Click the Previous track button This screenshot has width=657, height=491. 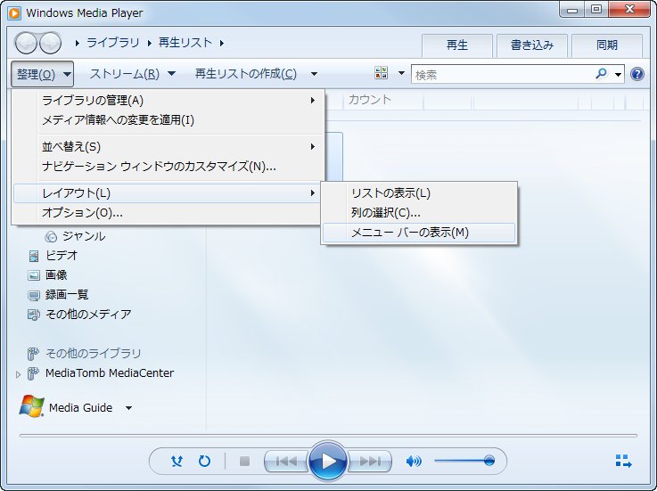pos(286,462)
